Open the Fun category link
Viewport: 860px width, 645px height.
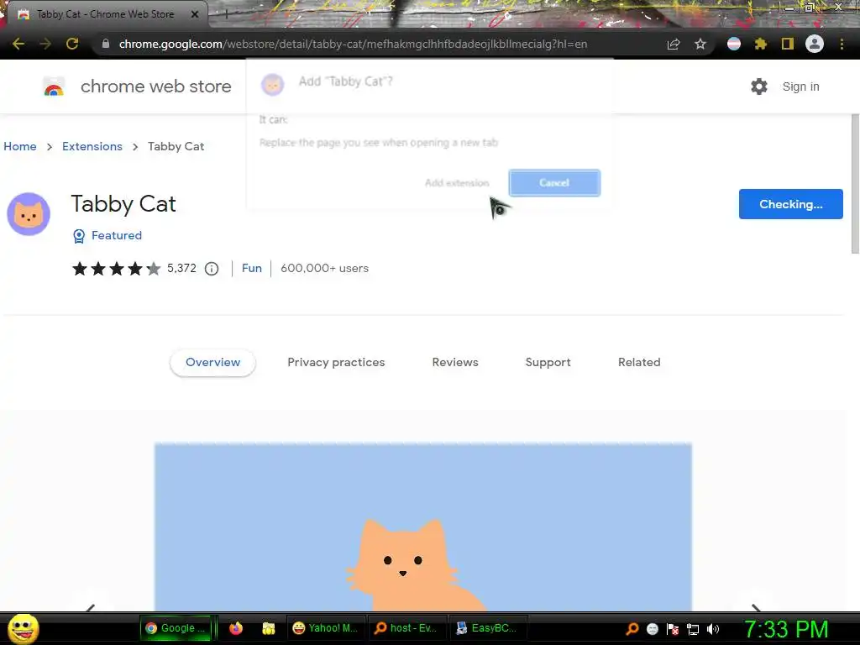pos(252,268)
